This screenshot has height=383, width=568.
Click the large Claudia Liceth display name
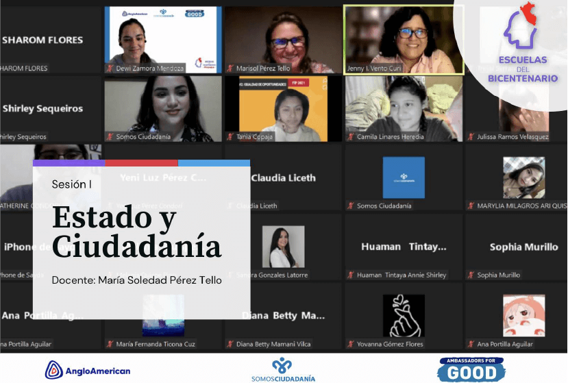[x=283, y=178]
